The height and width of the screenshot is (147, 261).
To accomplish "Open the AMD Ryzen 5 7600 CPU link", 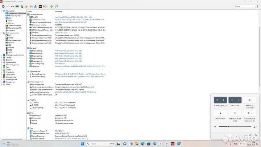I will pyautogui.click(x=73, y=17).
